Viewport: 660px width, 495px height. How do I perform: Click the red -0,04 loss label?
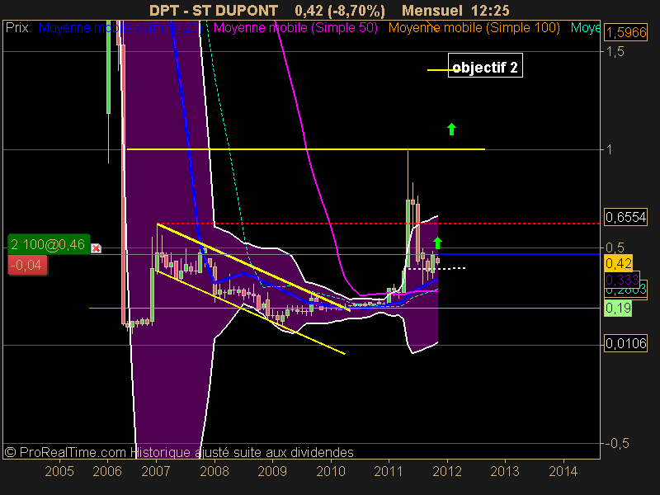(x=27, y=265)
